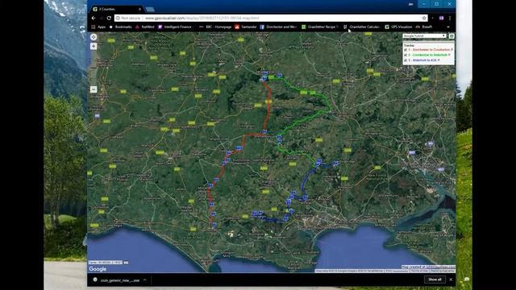Viewport: 516px width, 290px height.
Task: Expand the download item options chevron
Action: (145, 280)
